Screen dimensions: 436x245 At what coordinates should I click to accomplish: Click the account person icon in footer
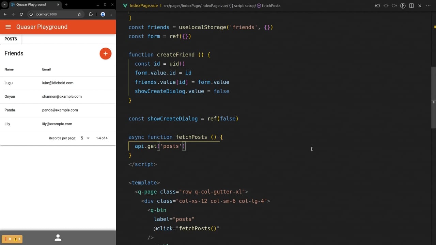point(58,238)
